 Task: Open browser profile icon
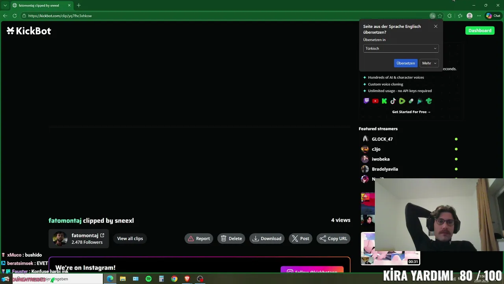tap(469, 16)
